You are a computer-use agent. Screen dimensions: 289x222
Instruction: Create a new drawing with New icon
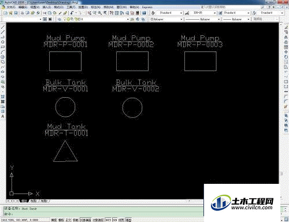pyautogui.click(x=5, y=13)
